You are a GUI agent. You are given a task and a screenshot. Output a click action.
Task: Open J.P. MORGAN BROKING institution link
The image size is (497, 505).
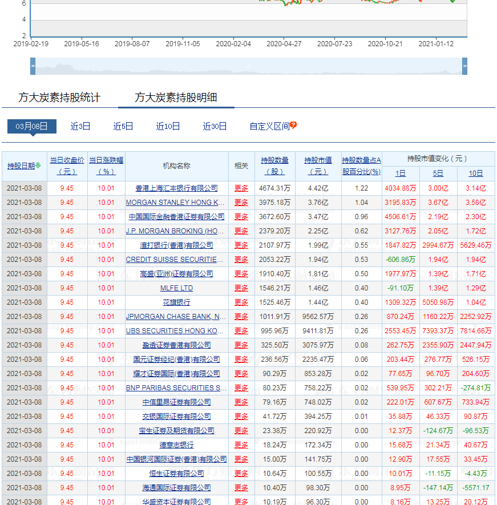click(175, 231)
